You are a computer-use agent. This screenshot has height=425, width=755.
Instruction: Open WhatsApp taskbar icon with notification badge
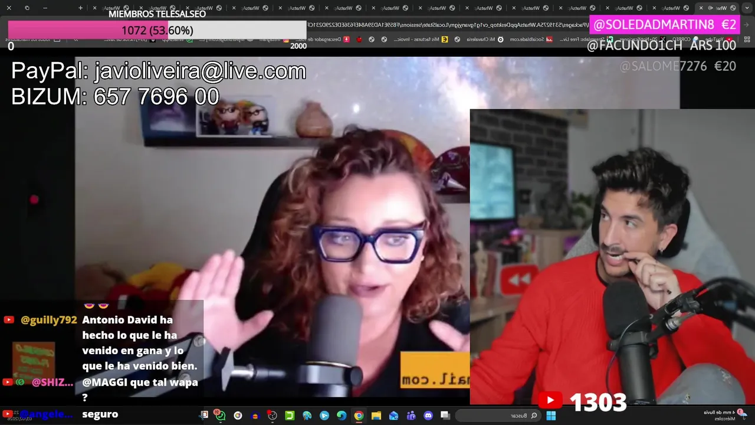click(220, 415)
